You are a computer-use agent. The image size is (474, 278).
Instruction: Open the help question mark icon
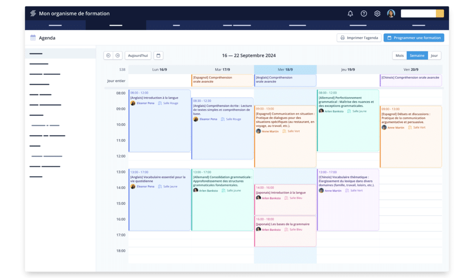coord(364,13)
